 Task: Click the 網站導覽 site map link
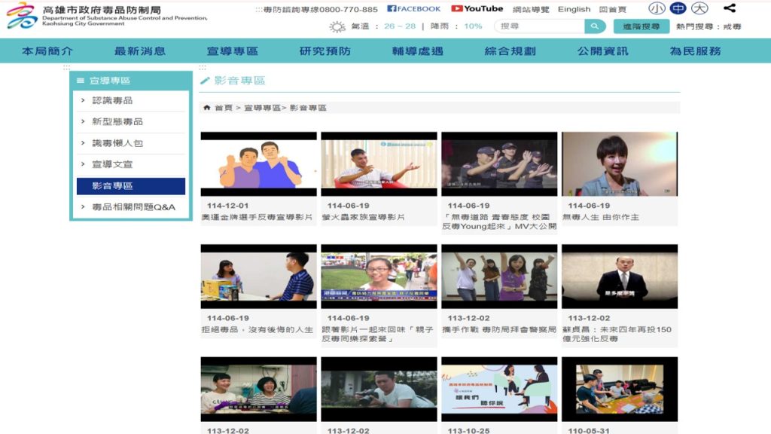click(x=531, y=8)
